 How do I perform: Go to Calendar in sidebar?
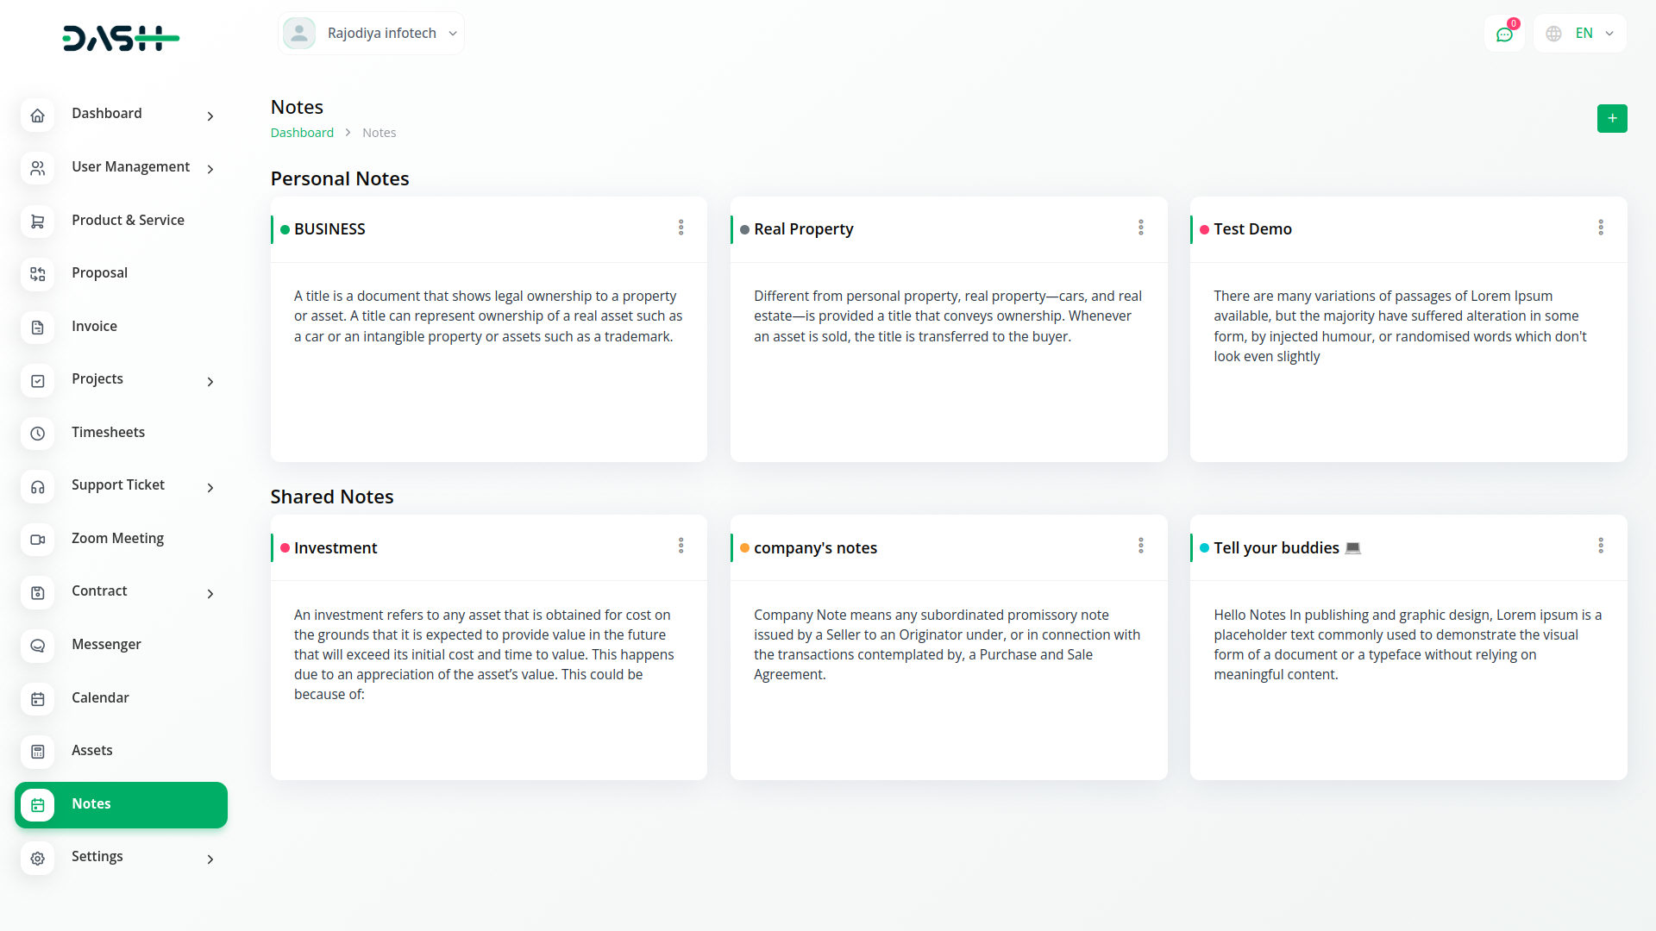(x=100, y=698)
